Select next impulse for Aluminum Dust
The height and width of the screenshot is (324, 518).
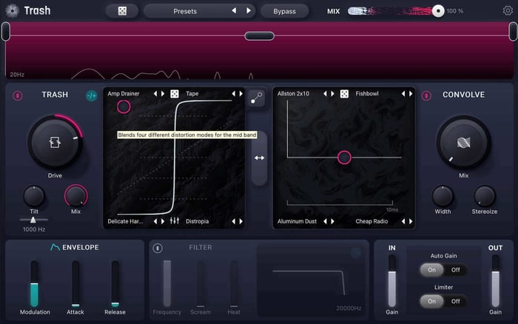coord(333,221)
